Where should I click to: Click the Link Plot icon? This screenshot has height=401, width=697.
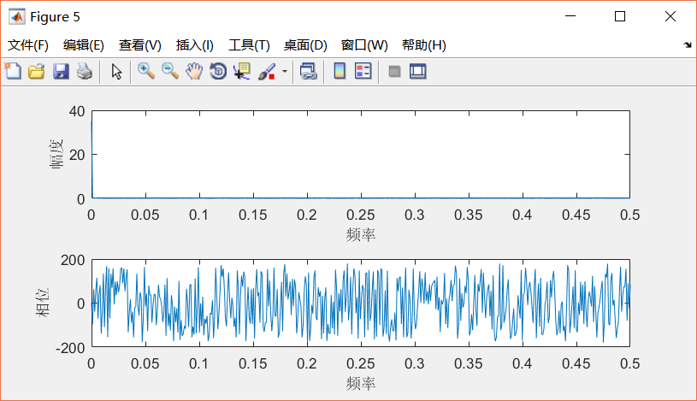[309, 71]
